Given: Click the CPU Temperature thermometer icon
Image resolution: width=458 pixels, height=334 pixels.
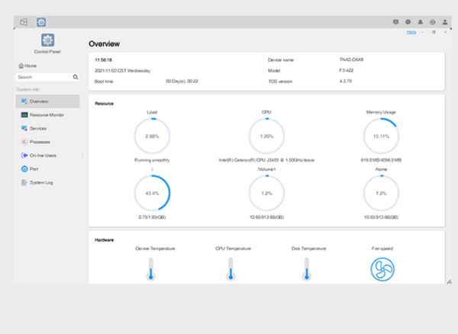Looking at the screenshot, I should tap(231, 269).
